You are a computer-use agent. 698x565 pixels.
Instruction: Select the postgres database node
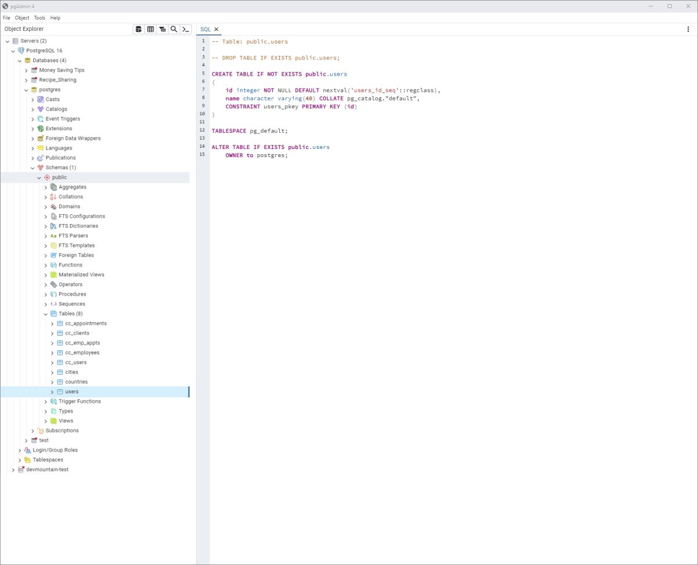pos(49,90)
